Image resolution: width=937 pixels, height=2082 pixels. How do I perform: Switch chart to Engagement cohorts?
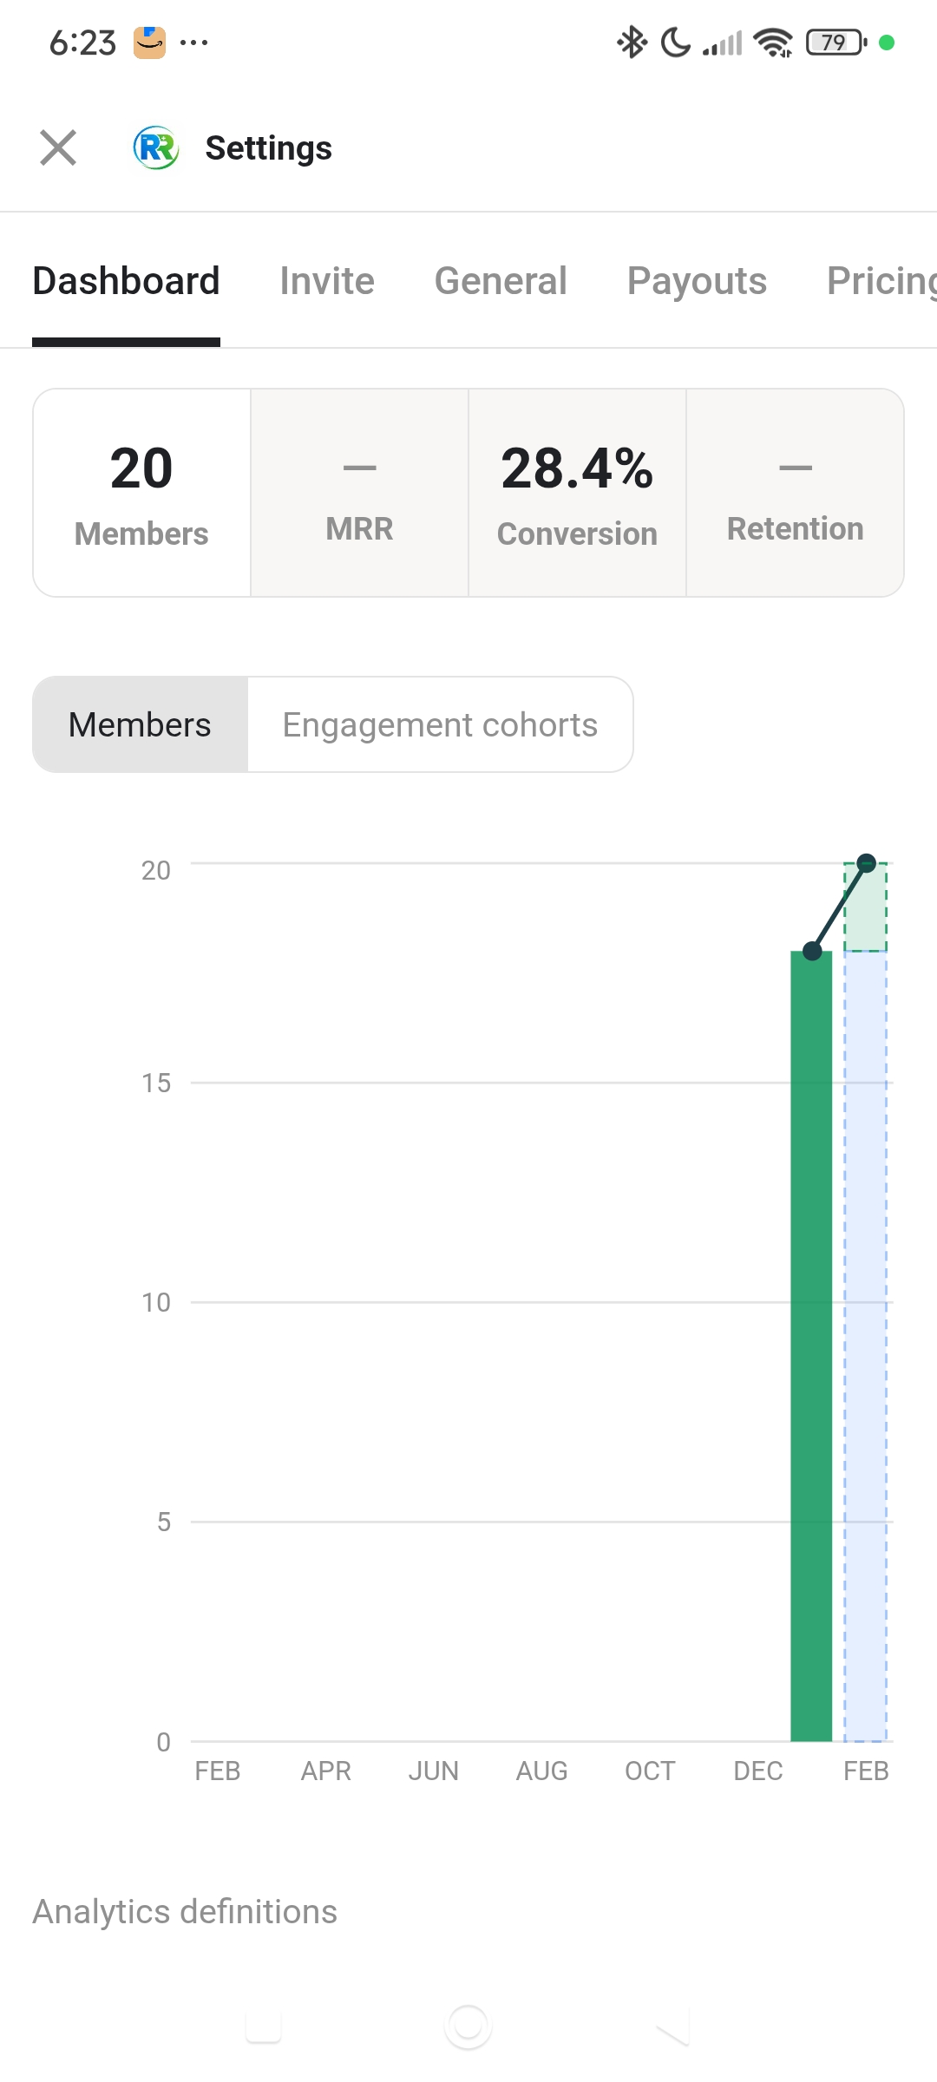tap(440, 724)
